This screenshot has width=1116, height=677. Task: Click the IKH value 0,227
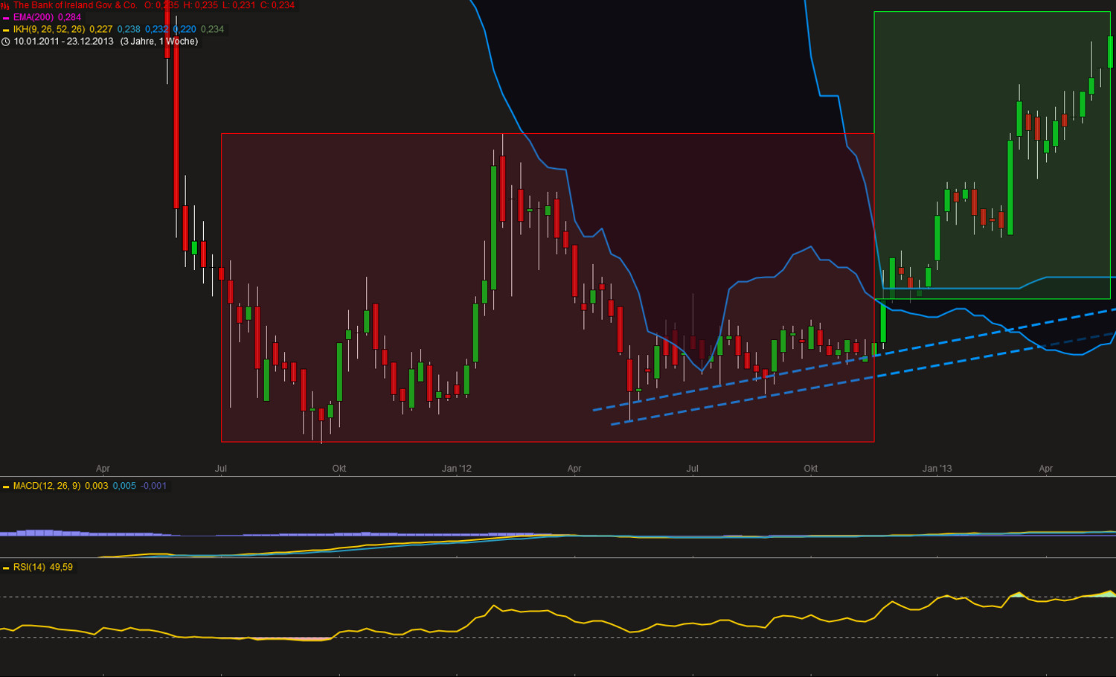(x=101, y=30)
